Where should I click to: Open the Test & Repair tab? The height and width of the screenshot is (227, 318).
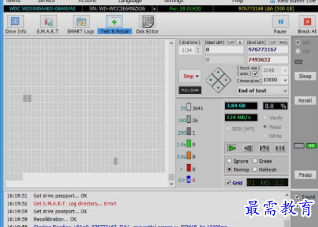[115, 25]
